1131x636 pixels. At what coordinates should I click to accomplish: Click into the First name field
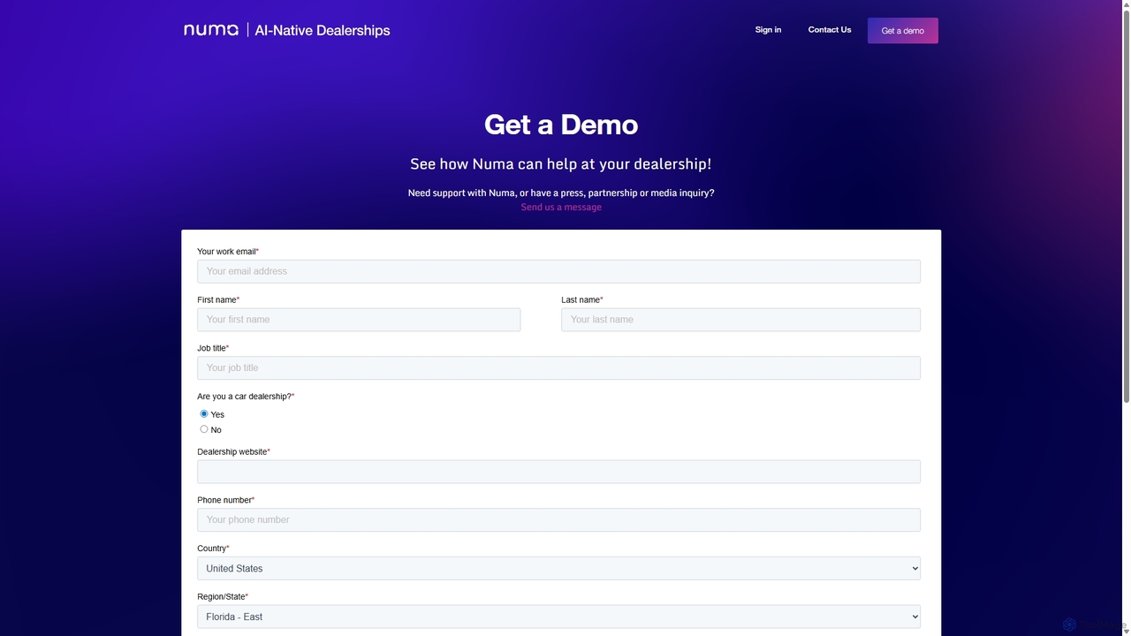[x=359, y=320]
